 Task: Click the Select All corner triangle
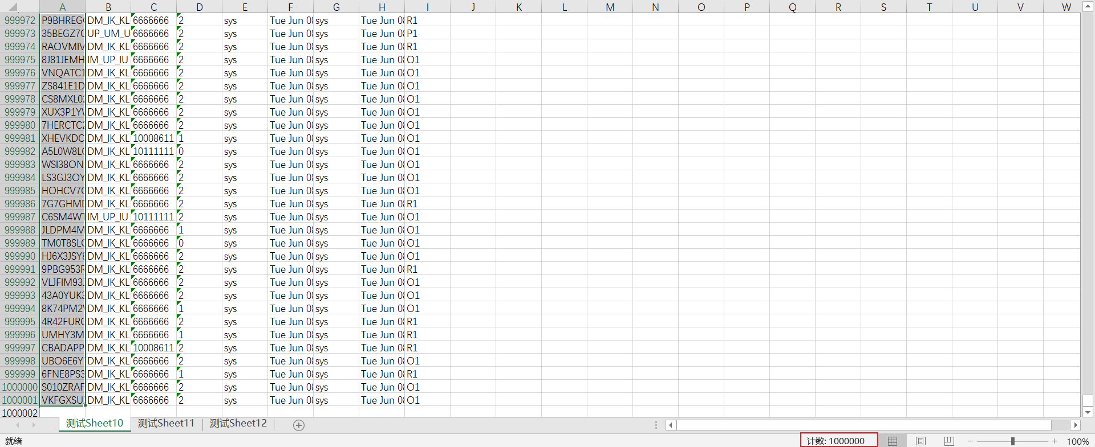coord(14,7)
